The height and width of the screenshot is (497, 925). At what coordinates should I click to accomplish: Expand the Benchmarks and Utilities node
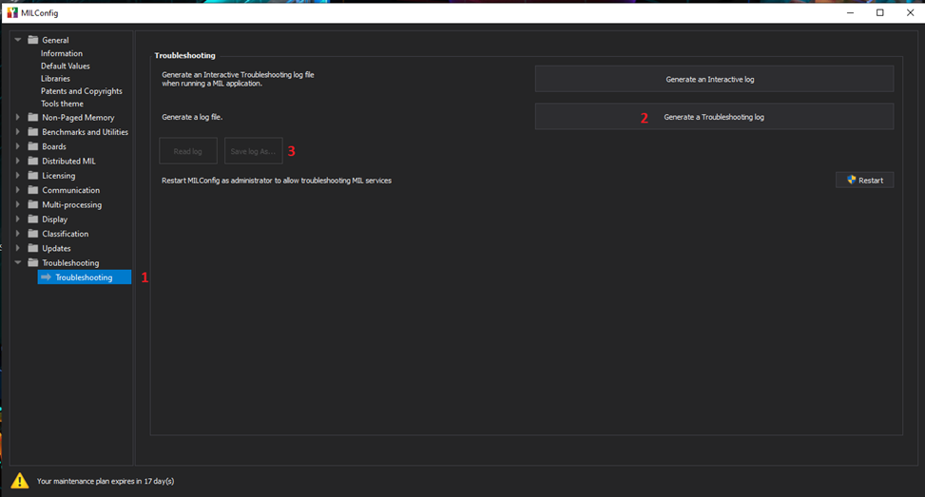[18, 132]
